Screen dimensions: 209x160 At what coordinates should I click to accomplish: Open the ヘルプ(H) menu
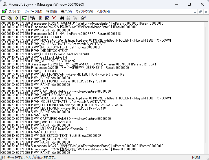click(103, 12)
